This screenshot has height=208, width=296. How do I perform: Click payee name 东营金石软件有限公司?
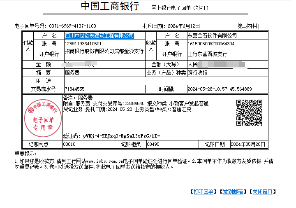coord(212,35)
